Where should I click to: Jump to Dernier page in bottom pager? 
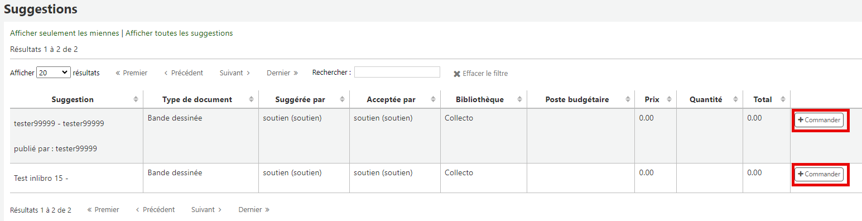tap(254, 210)
